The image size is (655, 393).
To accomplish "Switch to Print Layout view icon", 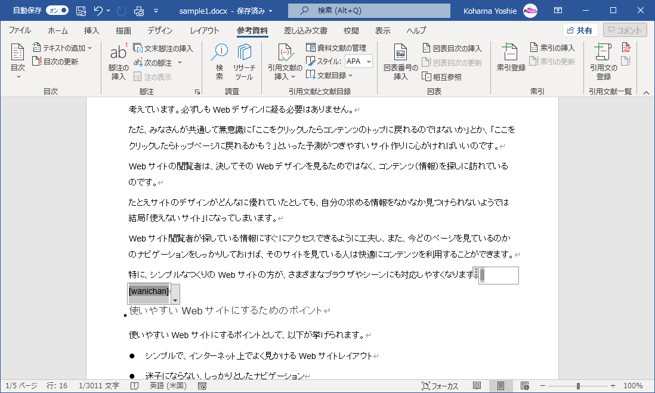I will coord(500,386).
